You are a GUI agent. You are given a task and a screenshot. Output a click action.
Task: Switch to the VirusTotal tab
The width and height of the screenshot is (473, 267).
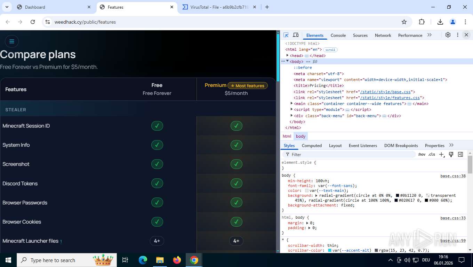point(219,7)
